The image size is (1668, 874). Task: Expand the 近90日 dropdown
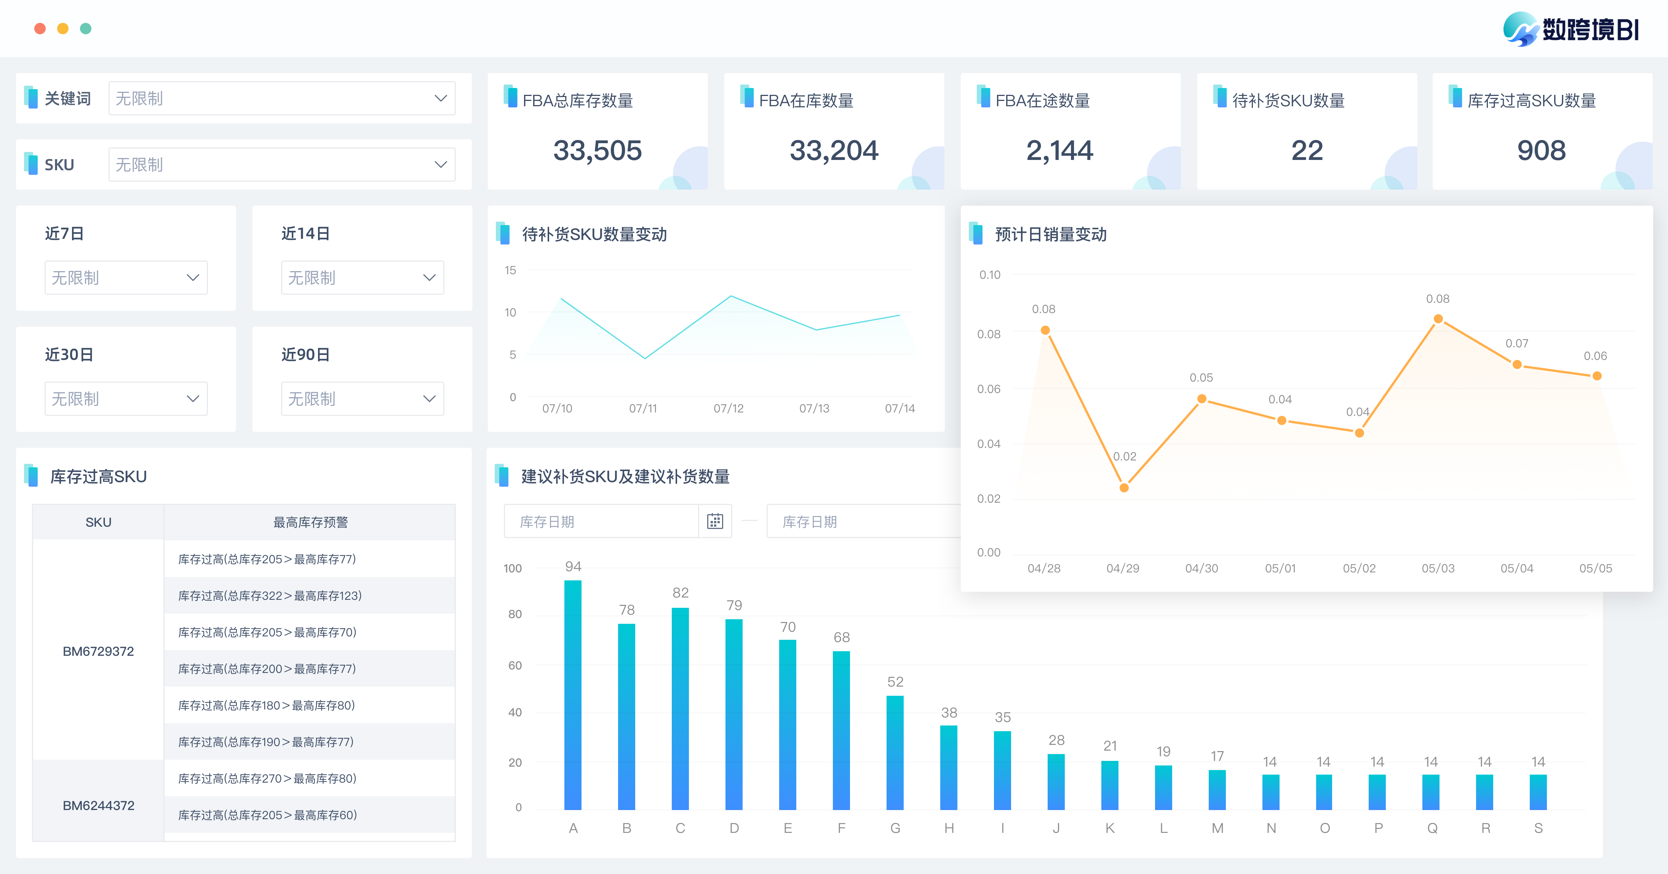pos(362,399)
